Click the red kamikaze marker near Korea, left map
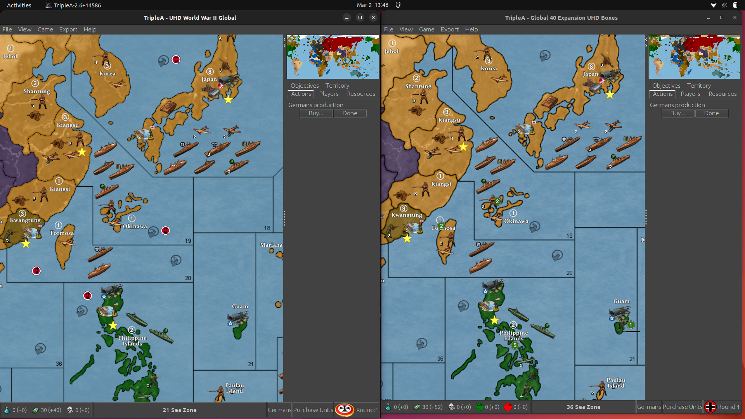The image size is (745, 419). [176, 59]
